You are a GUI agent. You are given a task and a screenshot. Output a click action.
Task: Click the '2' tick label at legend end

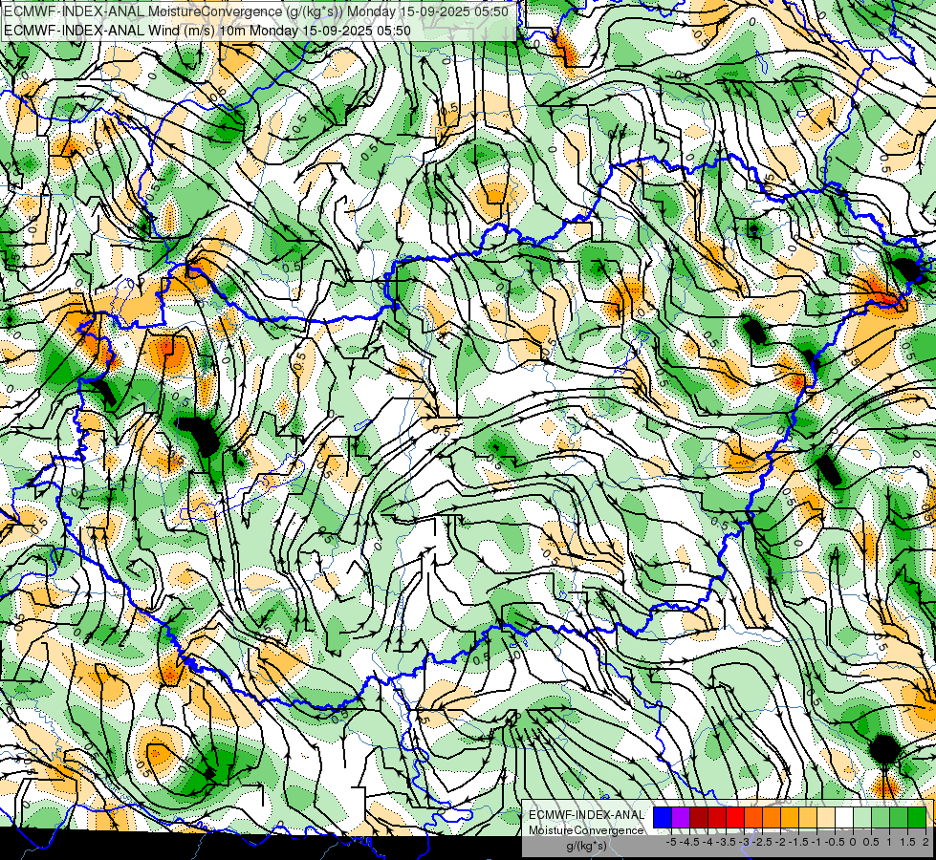(x=925, y=842)
